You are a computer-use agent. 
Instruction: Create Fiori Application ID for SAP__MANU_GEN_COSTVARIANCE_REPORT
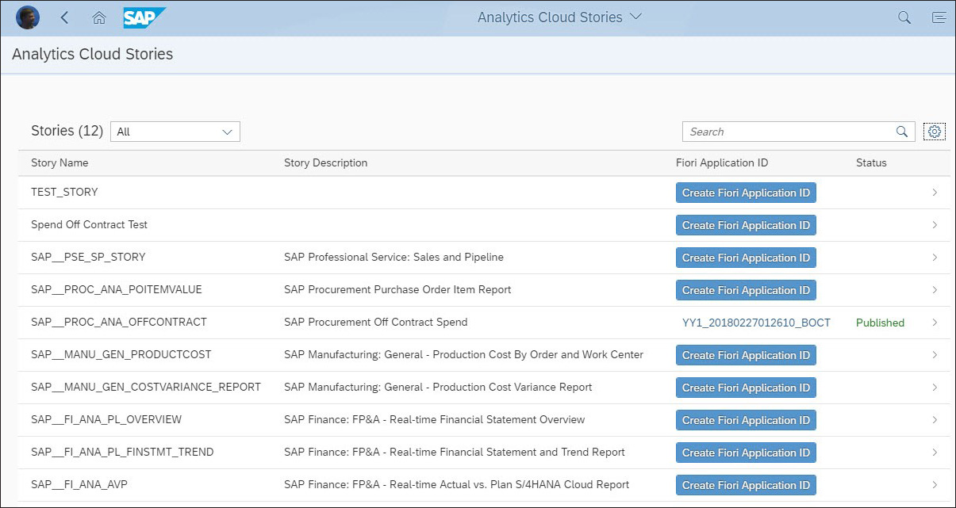click(x=746, y=388)
